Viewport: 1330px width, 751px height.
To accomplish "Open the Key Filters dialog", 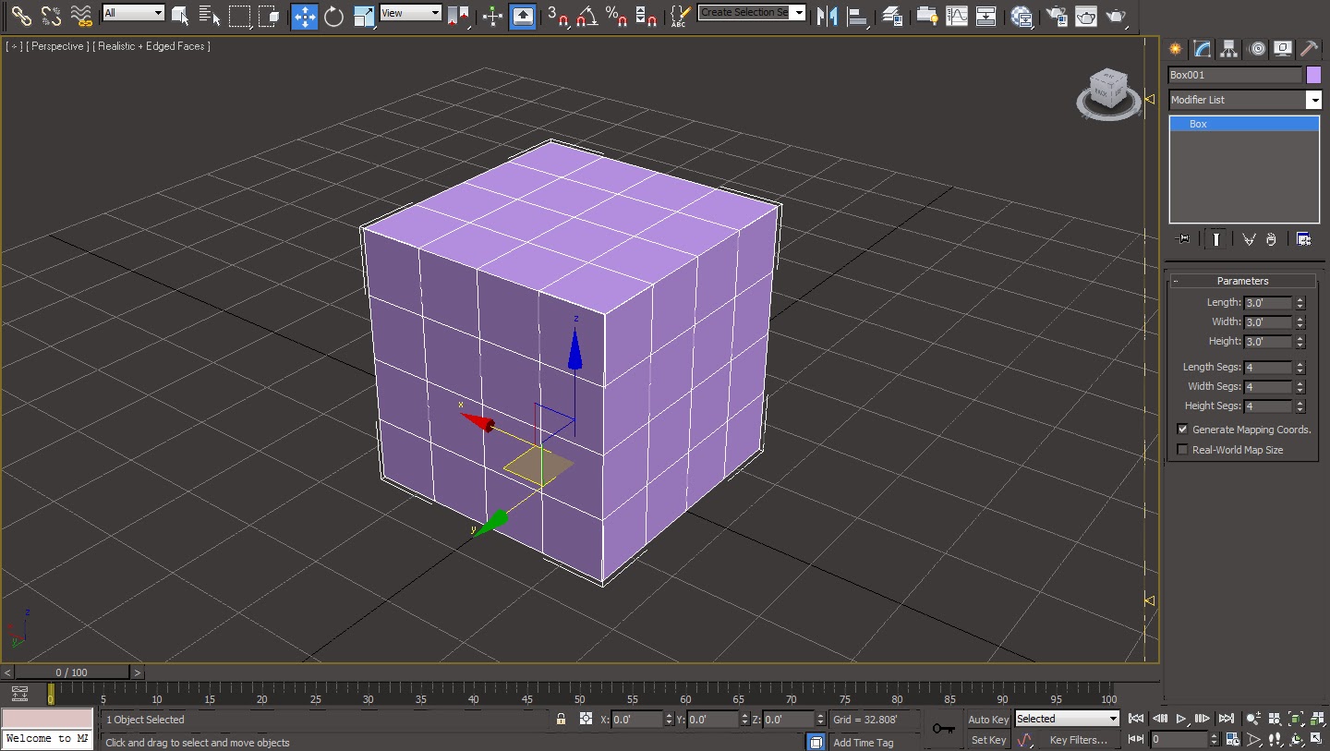I will tap(1078, 739).
